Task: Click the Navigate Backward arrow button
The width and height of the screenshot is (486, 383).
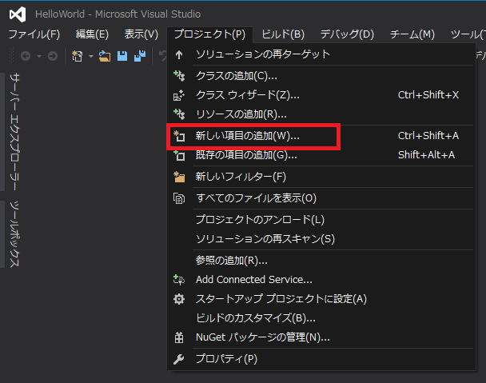Action: 26,56
